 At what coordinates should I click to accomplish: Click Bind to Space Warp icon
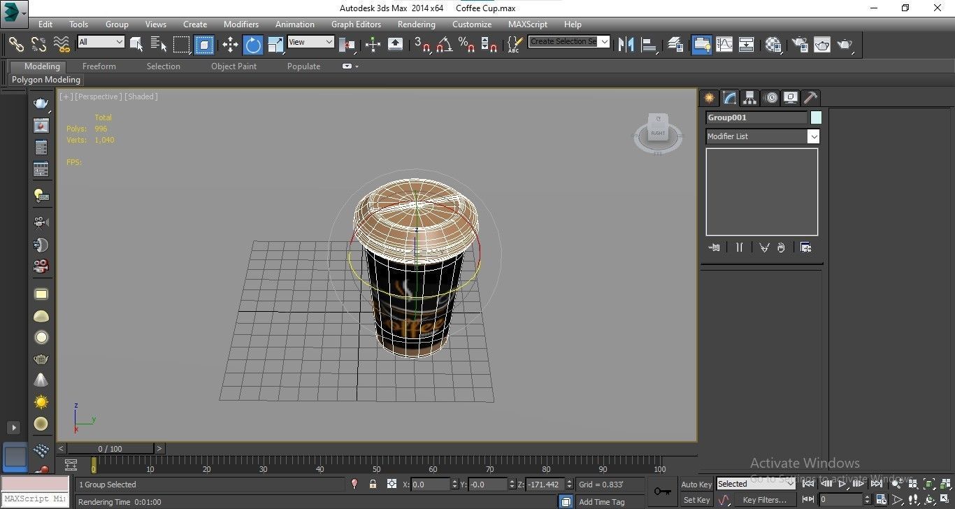(x=62, y=44)
